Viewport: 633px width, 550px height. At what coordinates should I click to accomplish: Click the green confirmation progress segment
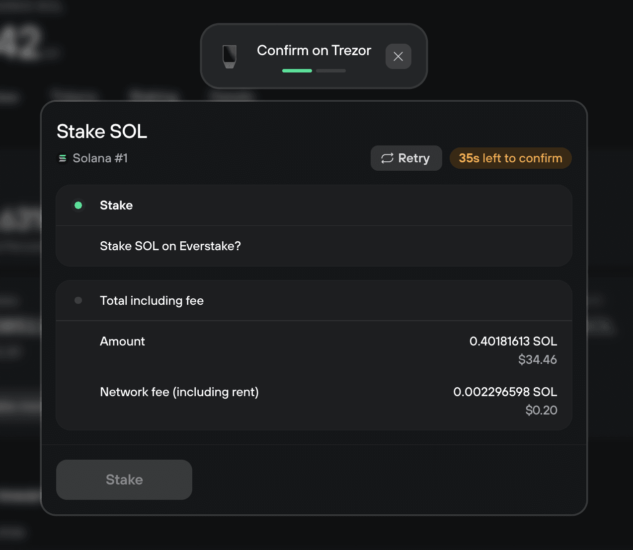pos(297,71)
